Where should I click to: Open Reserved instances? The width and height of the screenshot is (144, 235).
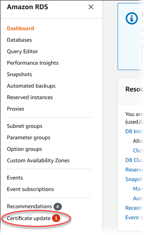[x=30, y=97]
